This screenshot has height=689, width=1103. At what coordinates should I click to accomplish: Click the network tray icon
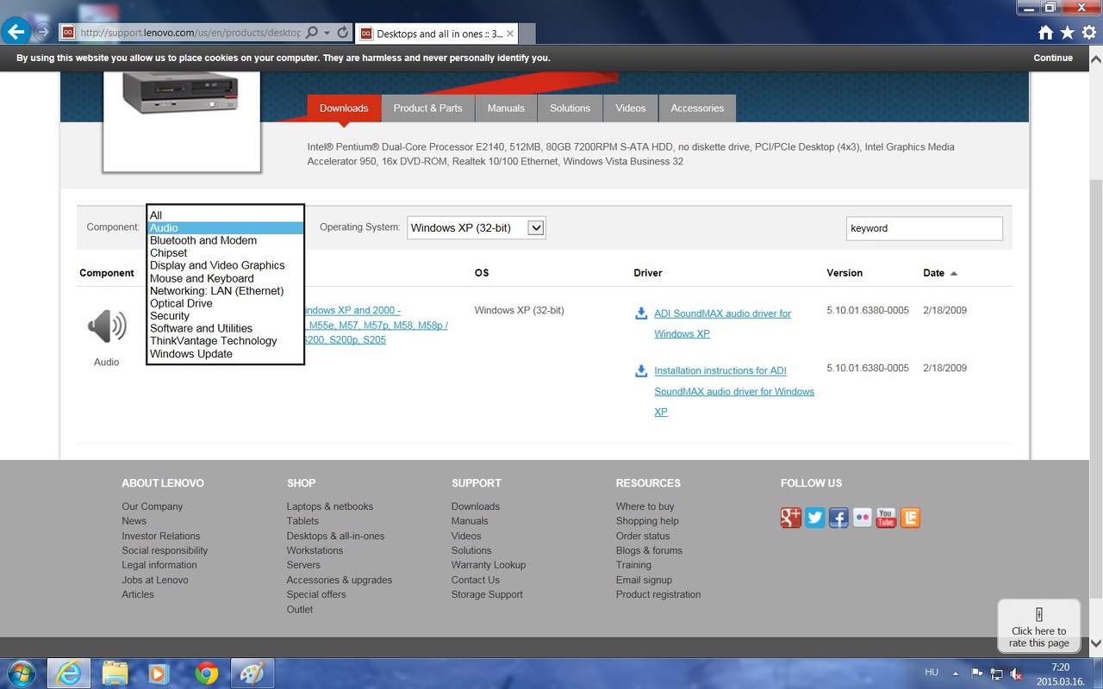pos(996,673)
